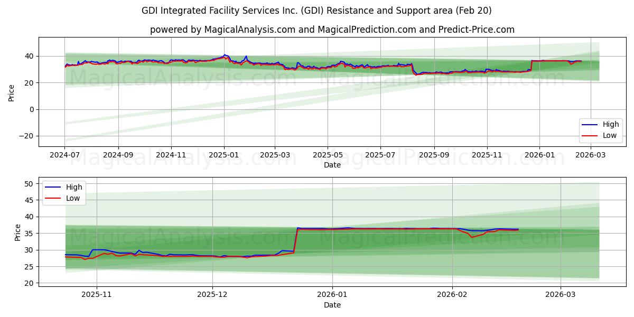The image size is (634, 317).
Task: Click 'High' in the bottom chart legend
Action: 74,187
